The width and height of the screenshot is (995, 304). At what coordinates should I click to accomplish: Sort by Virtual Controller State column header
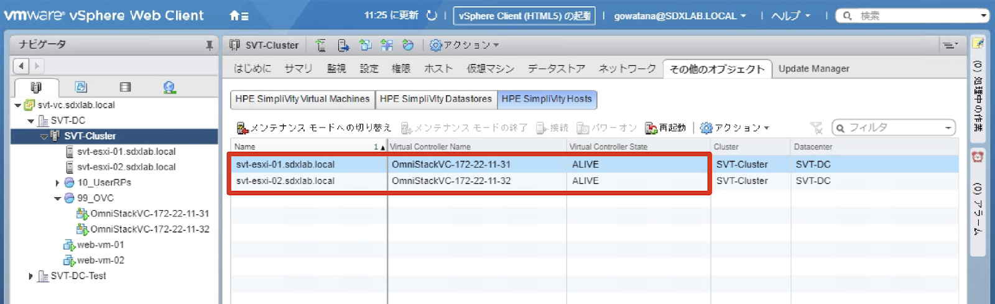coord(639,147)
